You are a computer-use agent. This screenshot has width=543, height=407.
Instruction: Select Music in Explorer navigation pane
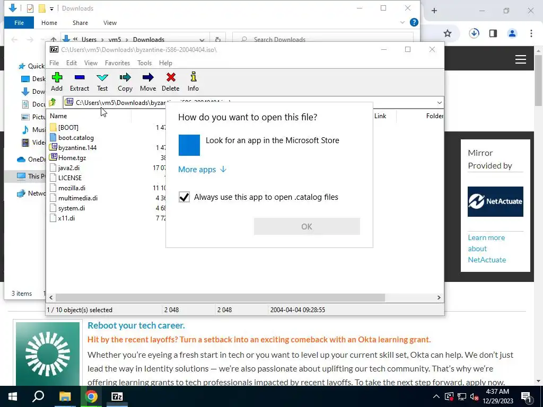[x=33, y=129]
